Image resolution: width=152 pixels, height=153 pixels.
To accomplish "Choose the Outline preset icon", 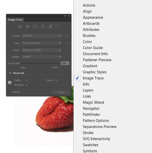I will pos(57,26).
